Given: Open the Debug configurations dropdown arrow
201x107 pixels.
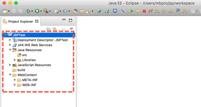Looking at the screenshot, I should pos(32,11).
